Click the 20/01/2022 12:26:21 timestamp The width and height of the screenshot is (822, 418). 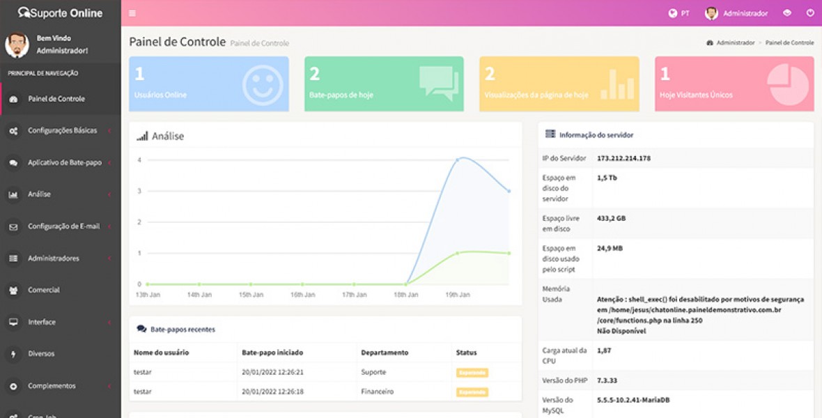coord(272,373)
